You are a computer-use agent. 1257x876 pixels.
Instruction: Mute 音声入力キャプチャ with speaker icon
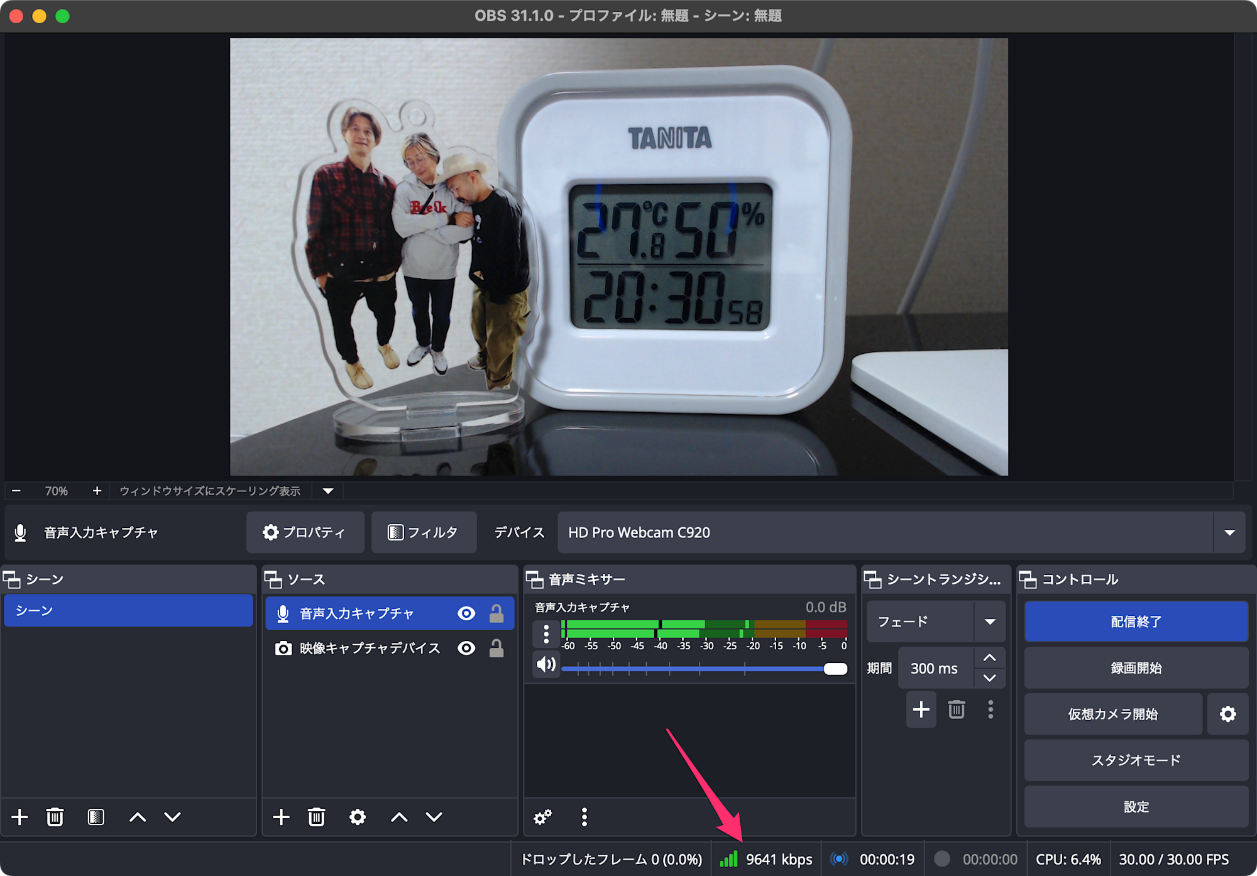[546, 664]
